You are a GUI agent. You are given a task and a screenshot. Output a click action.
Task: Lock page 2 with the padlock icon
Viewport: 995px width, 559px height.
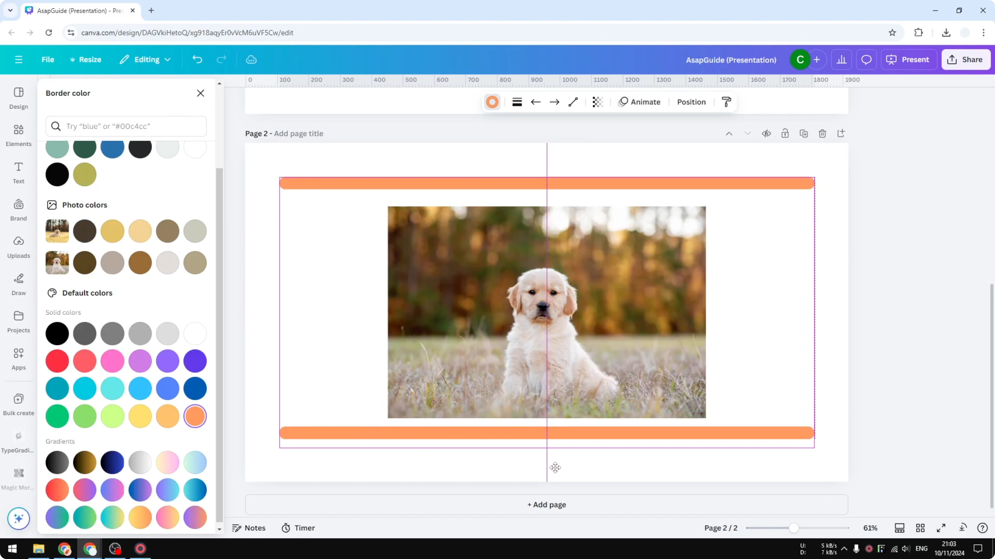pyautogui.click(x=785, y=133)
